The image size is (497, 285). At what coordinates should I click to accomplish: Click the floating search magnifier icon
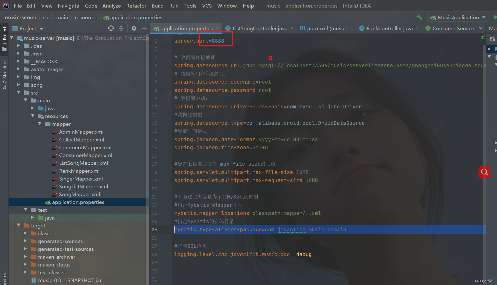(x=484, y=172)
